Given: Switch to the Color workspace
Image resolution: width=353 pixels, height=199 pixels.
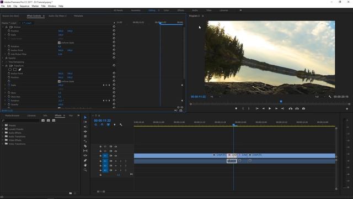Looking at the screenshot, I should point(166,11).
